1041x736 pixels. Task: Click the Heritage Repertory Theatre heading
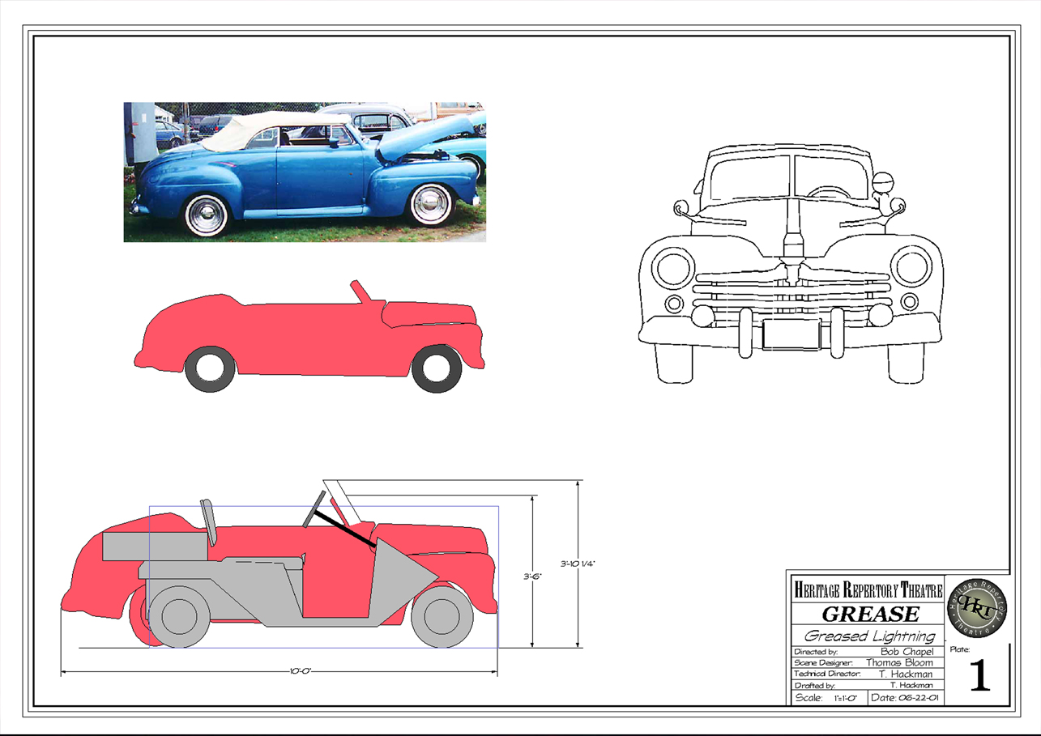(868, 590)
